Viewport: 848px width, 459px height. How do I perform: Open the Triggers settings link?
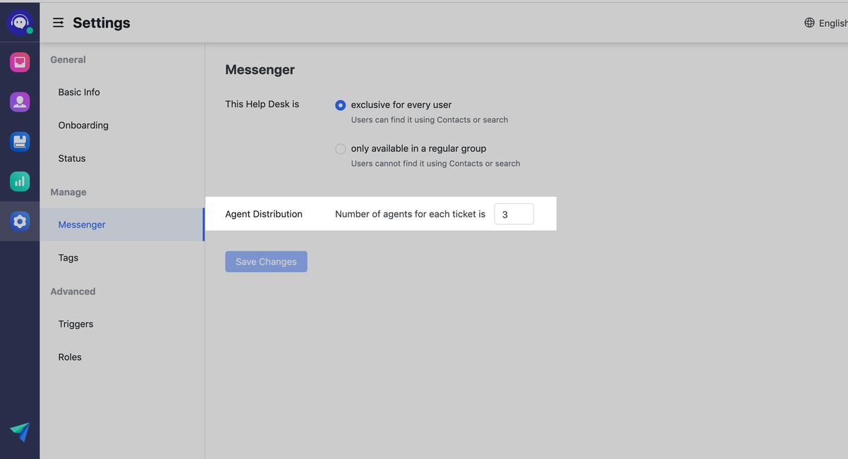click(76, 323)
